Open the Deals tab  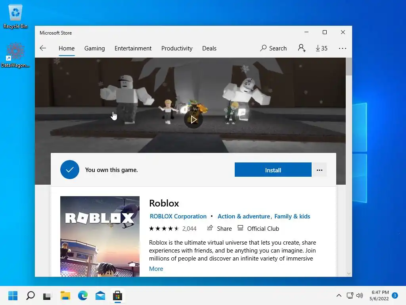coord(209,48)
